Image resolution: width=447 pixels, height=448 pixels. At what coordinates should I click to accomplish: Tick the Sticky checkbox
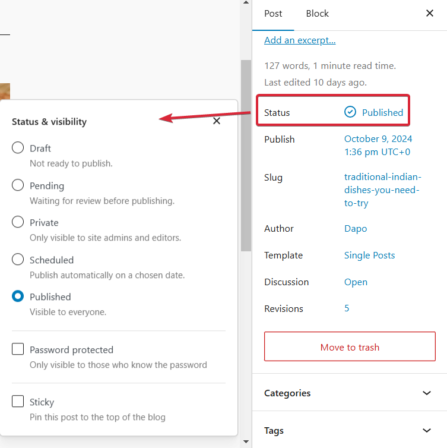pos(18,402)
